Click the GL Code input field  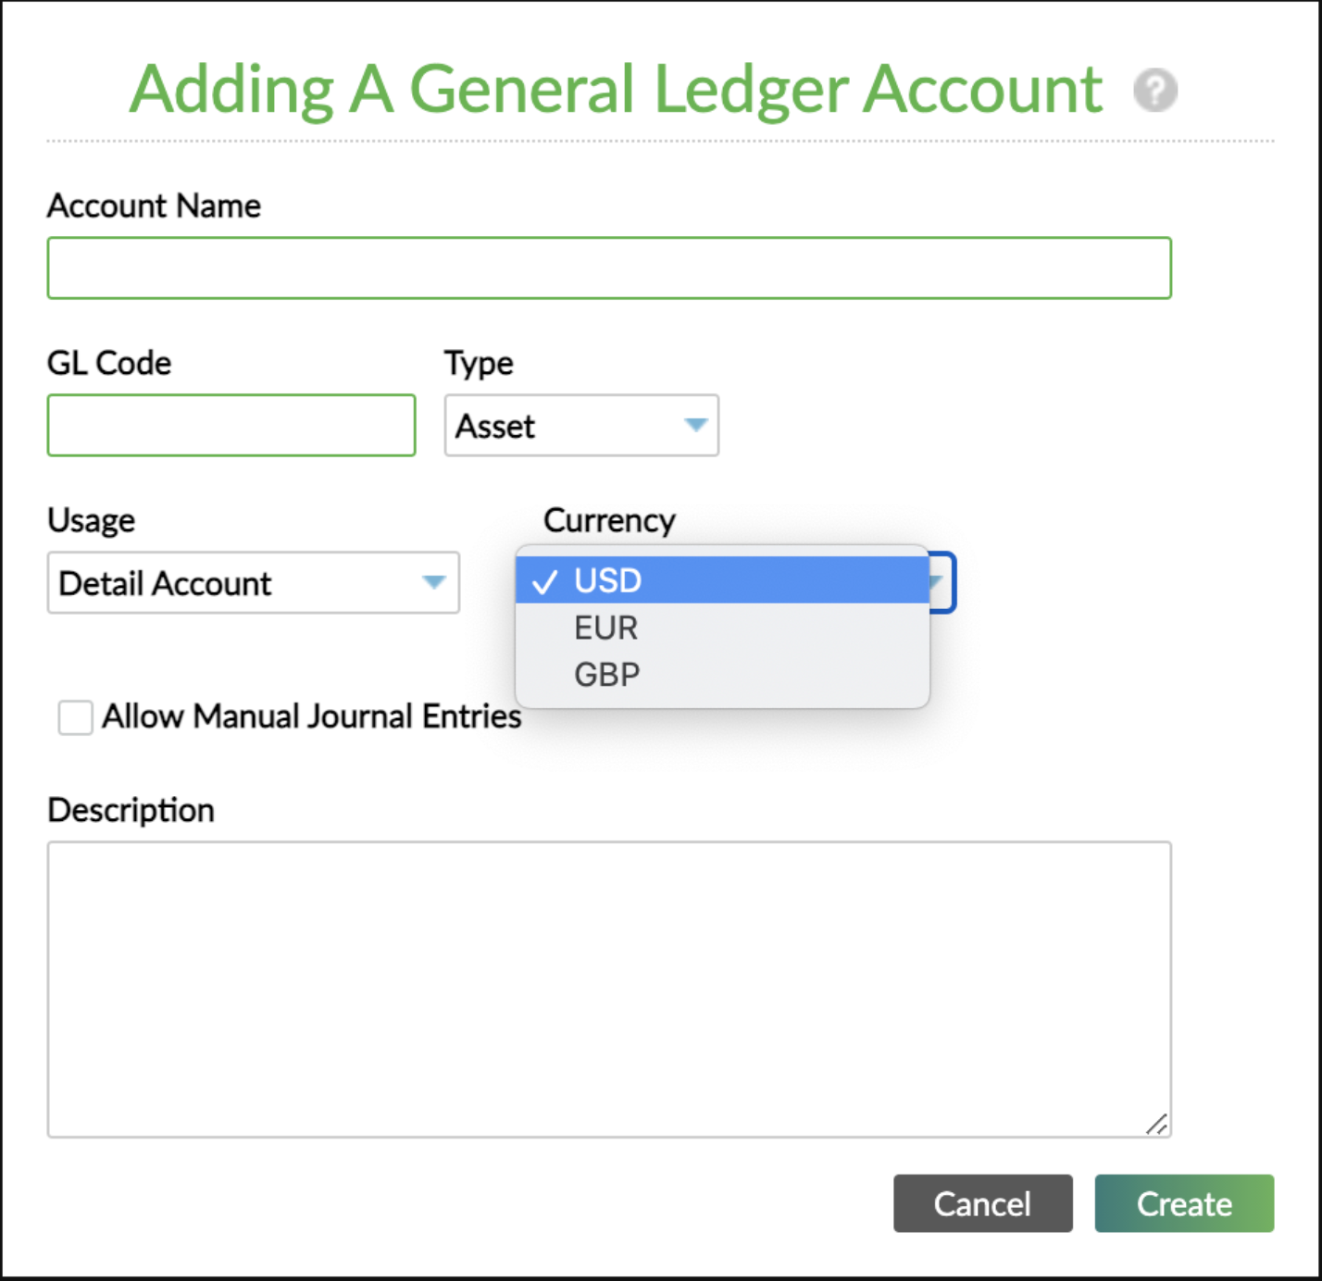tap(231, 425)
